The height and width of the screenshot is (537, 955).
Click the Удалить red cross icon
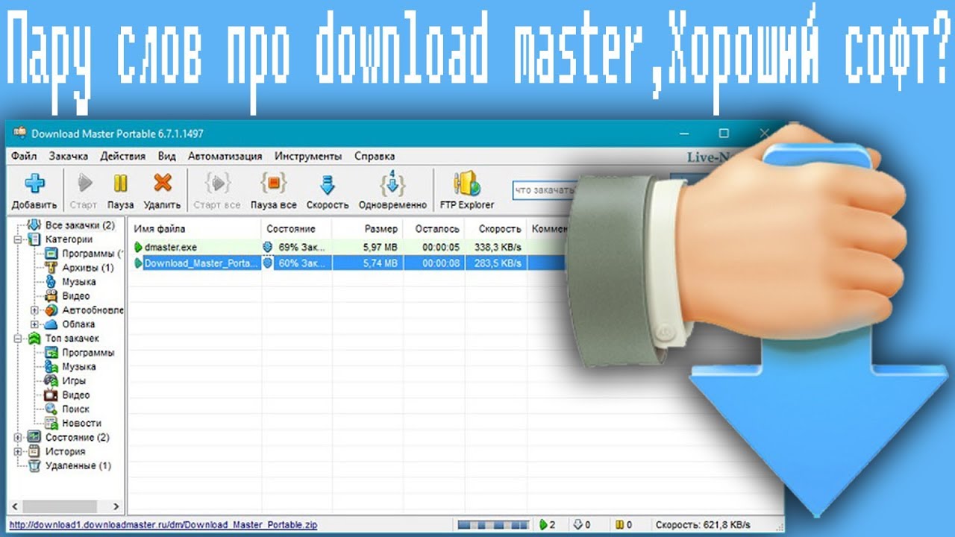coord(162,183)
